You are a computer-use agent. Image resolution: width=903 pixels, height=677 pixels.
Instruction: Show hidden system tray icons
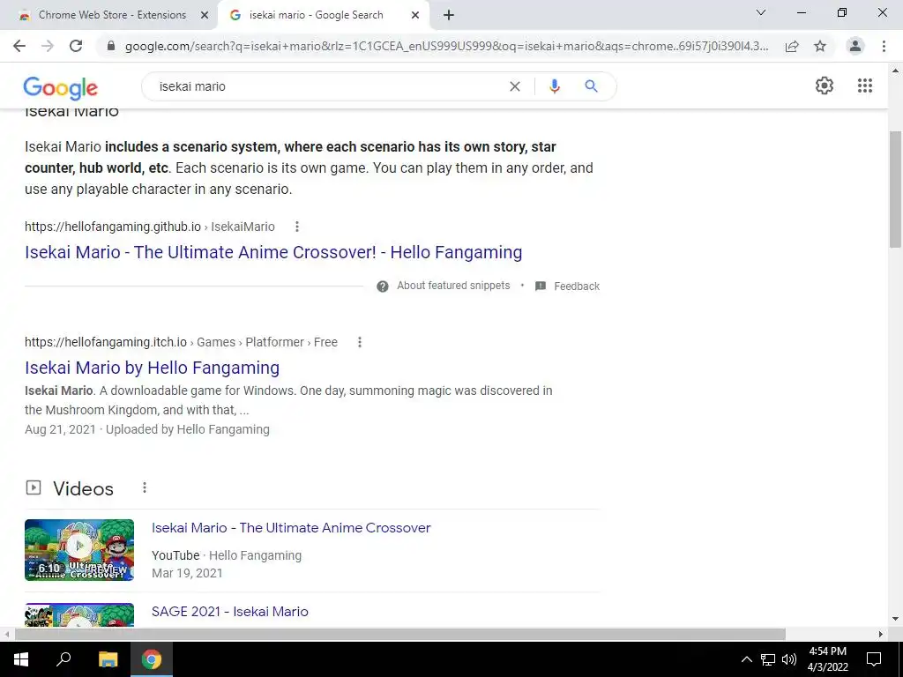click(746, 659)
